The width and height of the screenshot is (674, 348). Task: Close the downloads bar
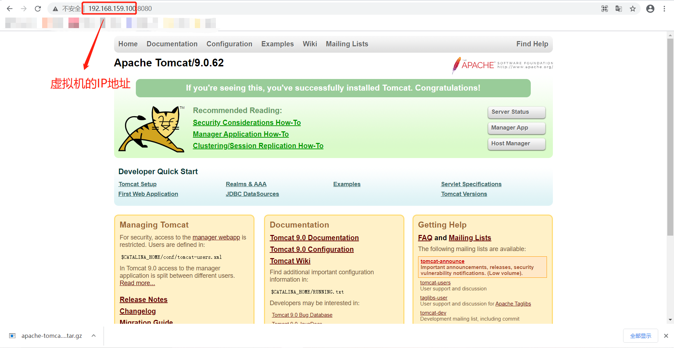pyautogui.click(x=666, y=336)
